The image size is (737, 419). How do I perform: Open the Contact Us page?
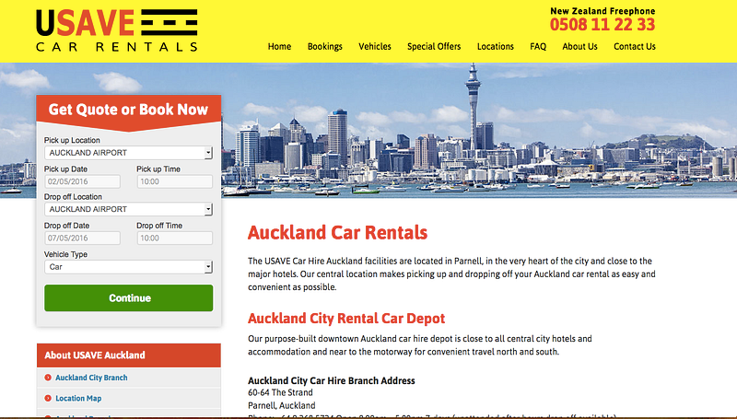tap(635, 46)
